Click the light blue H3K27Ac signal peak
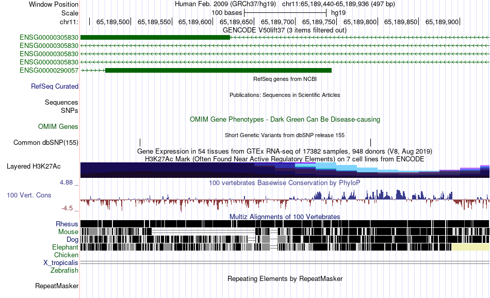Screen dimensions: 490x298 click(x=326, y=166)
